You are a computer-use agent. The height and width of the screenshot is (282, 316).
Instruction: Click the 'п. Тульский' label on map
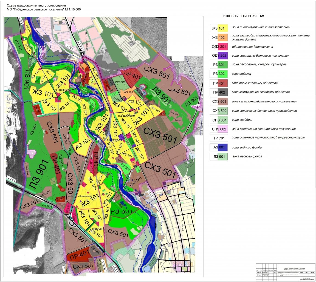[x=182, y=225]
